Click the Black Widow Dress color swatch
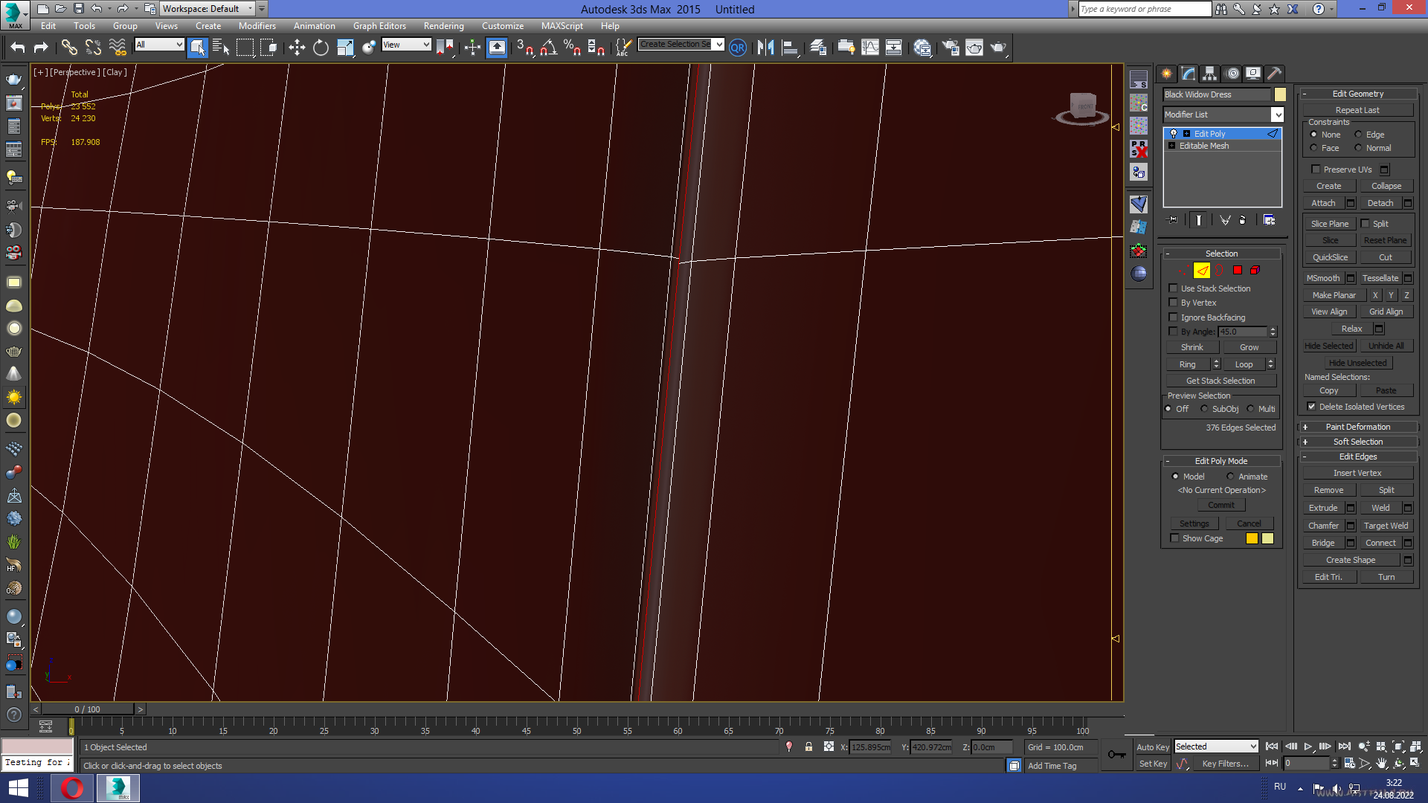The width and height of the screenshot is (1428, 803). click(x=1280, y=94)
